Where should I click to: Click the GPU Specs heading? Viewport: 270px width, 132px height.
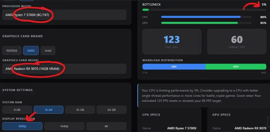coord(221,115)
